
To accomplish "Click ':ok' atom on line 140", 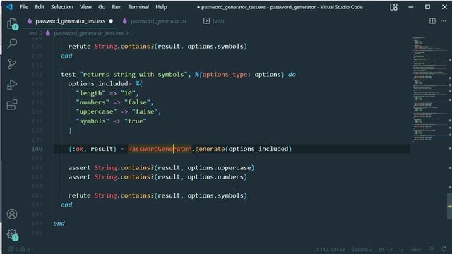I will tap(78, 149).
